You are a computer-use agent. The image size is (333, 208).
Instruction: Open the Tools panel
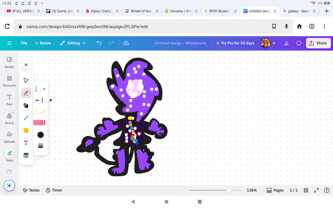click(x=9, y=156)
